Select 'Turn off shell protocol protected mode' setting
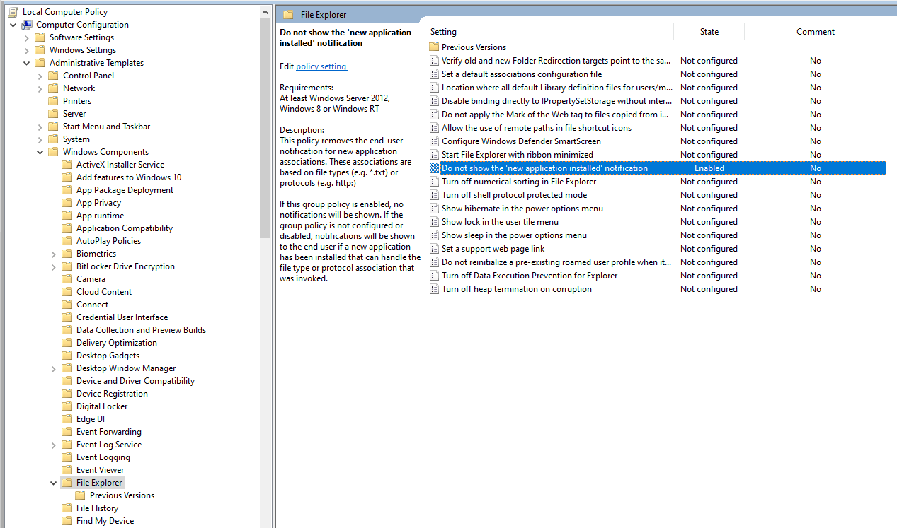Image resolution: width=897 pixels, height=528 pixels. coord(514,195)
